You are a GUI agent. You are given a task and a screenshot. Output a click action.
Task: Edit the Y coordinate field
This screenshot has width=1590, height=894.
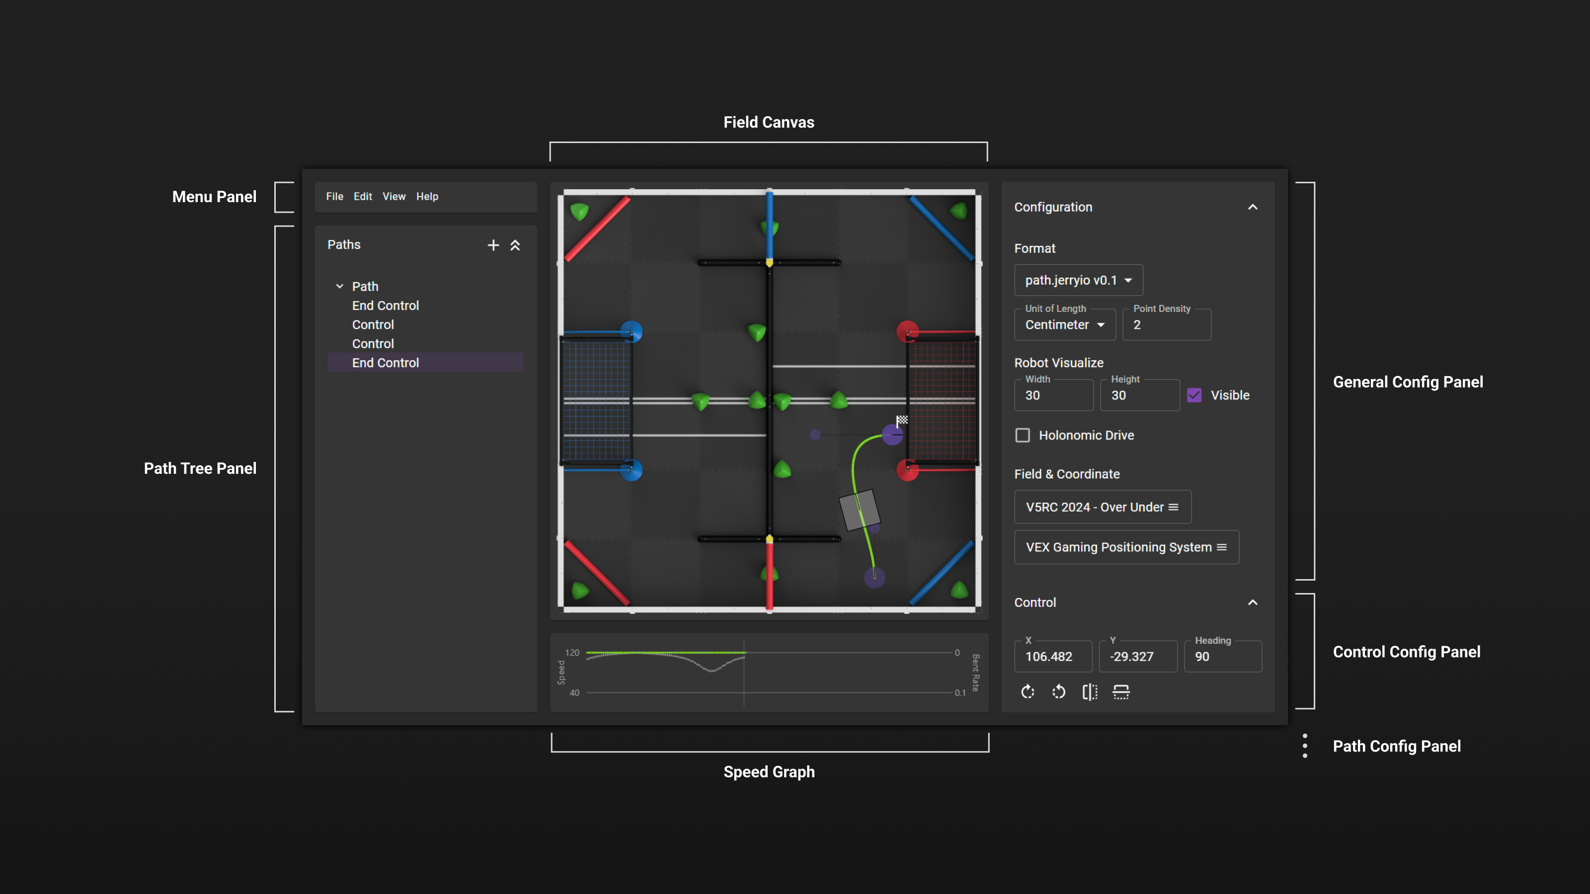[1138, 657]
